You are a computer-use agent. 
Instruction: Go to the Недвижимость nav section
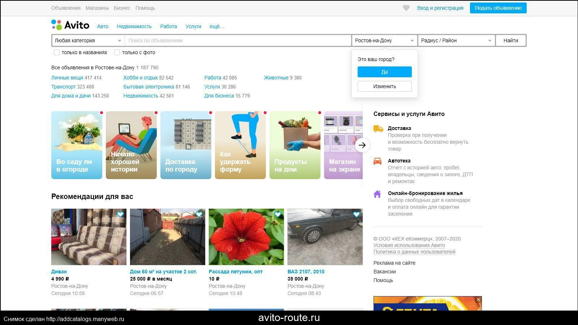pyautogui.click(x=134, y=26)
